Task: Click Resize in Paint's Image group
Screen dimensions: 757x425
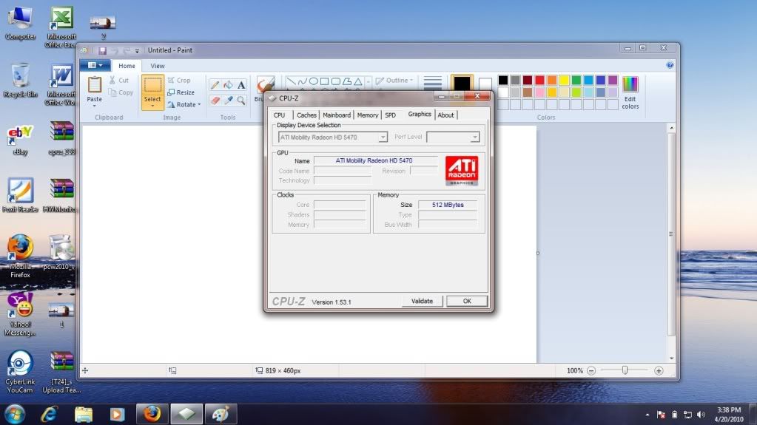Action: click(x=181, y=92)
